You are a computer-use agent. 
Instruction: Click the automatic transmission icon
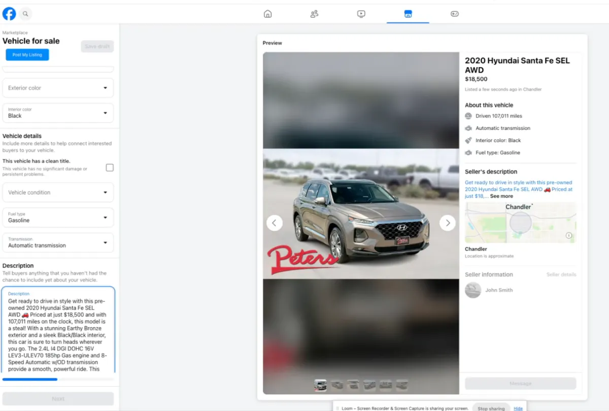tap(468, 128)
